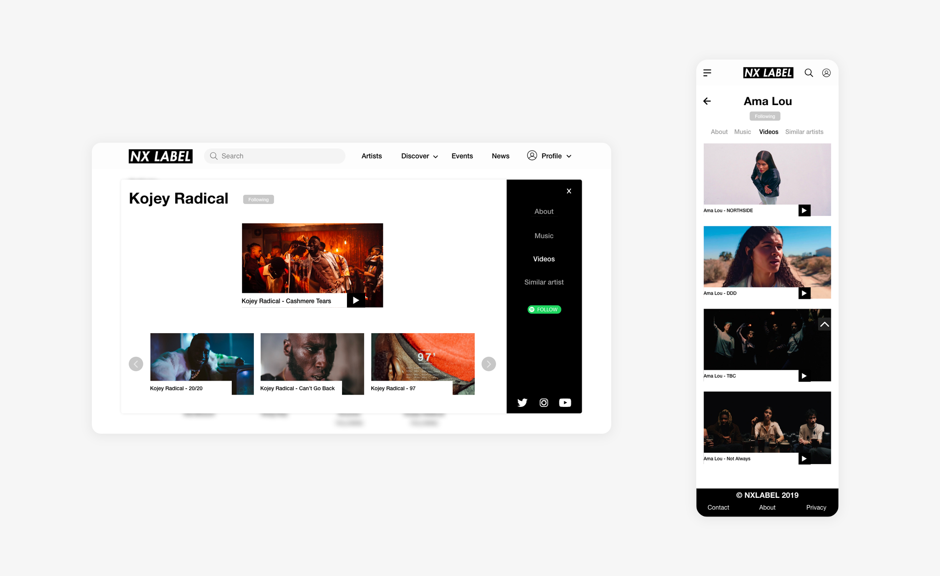Toggle the Following status on Kojey Radical
940x576 pixels.
[257, 199]
